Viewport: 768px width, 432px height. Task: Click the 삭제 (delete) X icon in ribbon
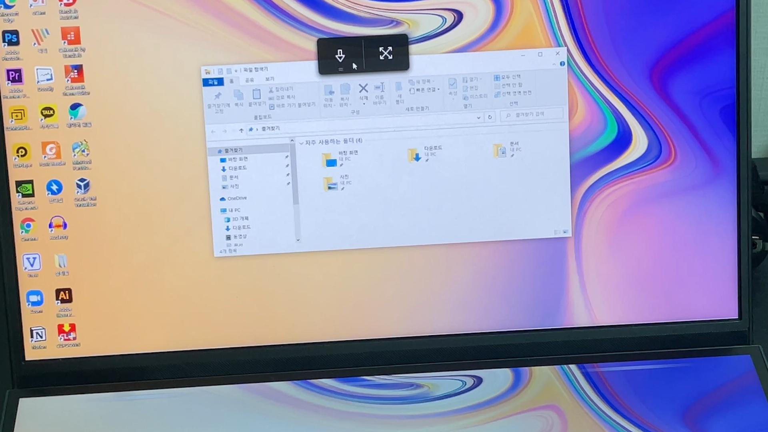[x=363, y=88]
